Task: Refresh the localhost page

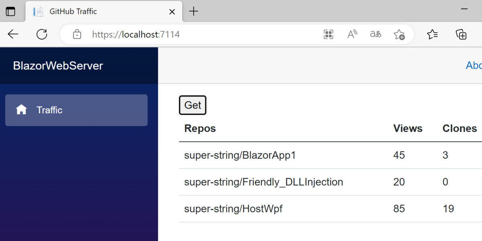Action: click(x=42, y=34)
